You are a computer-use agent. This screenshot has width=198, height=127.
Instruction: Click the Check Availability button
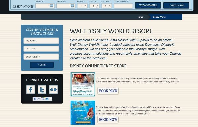coord(148,5)
